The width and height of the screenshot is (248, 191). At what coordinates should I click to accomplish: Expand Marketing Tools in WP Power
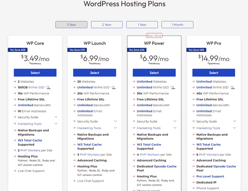click(x=175, y=128)
